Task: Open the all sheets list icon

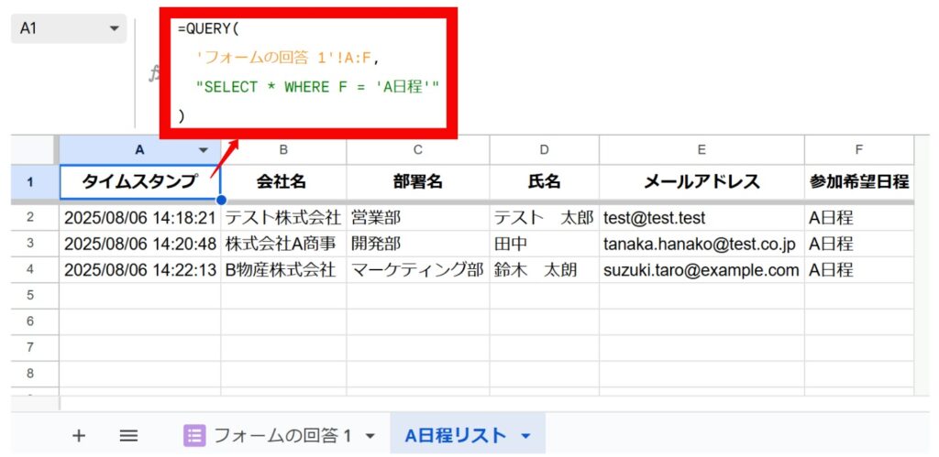Action: tap(128, 435)
